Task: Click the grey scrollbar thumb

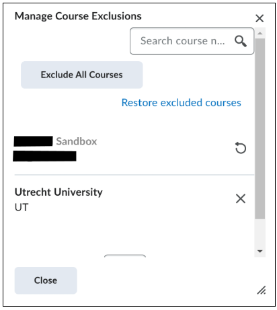Action: pyautogui.click(x=260, y=128)
